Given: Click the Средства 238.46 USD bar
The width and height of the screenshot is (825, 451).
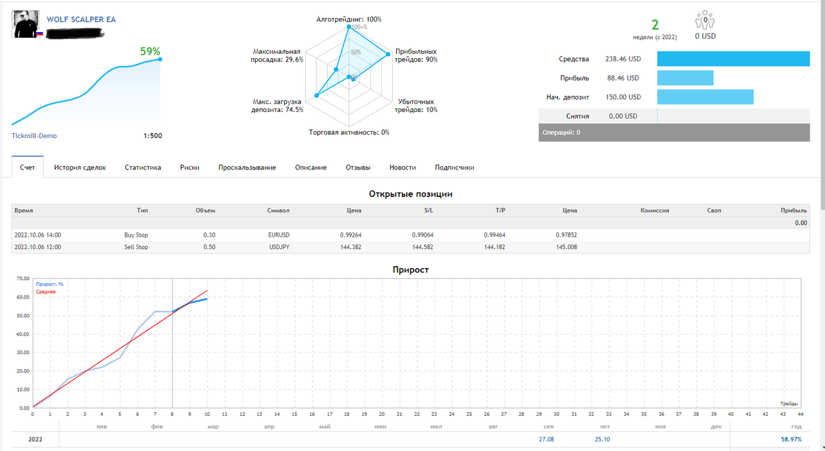Looking at the screenshot, I should click(x=734, y=59).
